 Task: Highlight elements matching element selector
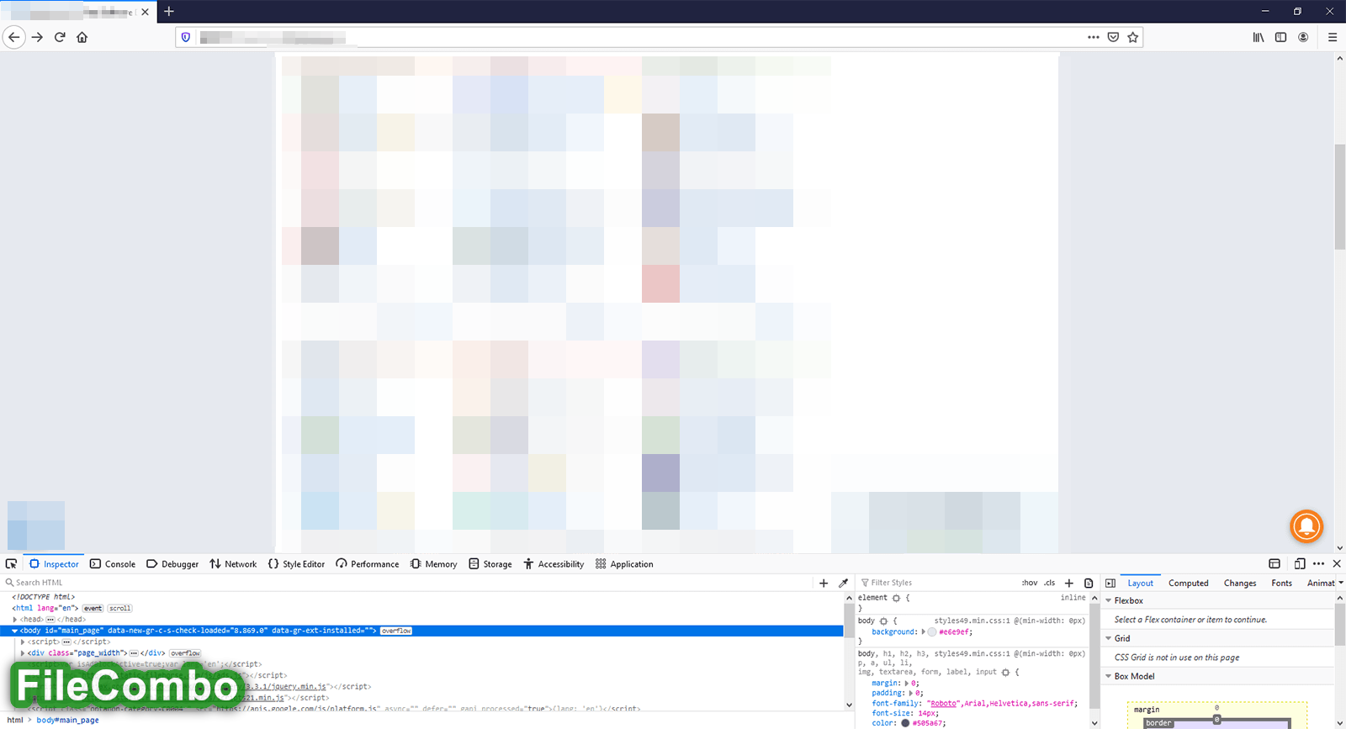point(896,598)
